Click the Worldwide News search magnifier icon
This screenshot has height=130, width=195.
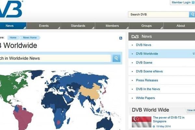[116, 58]
